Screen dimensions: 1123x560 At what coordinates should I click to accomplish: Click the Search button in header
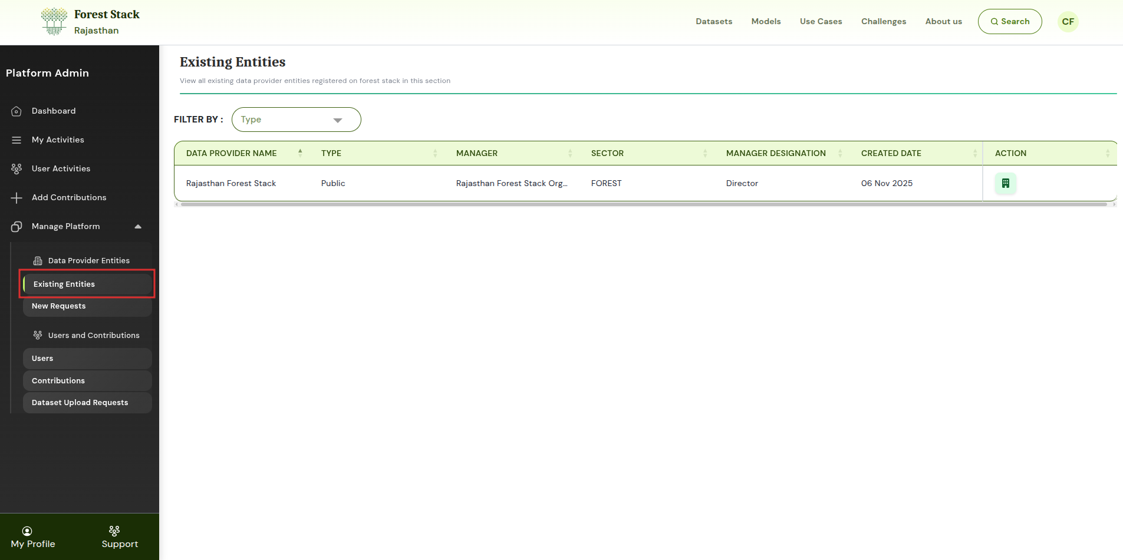click(1009, 22)
